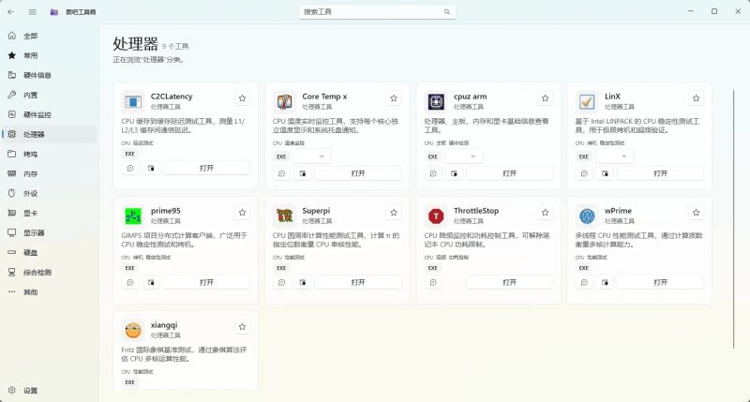Launch prime95 with 打开 button

coord(206,282)
